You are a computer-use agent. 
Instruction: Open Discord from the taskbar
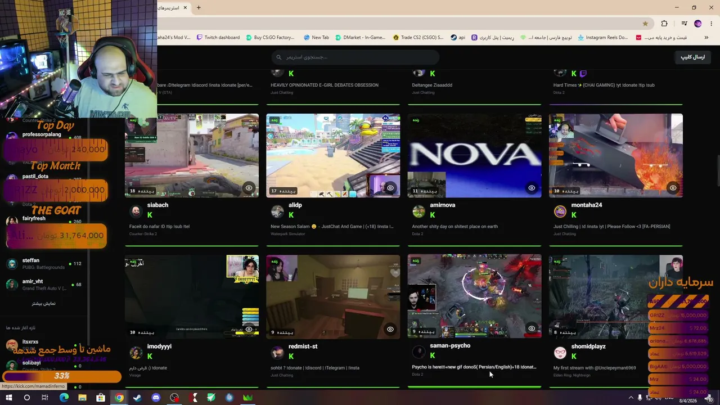tap(156, 398)
